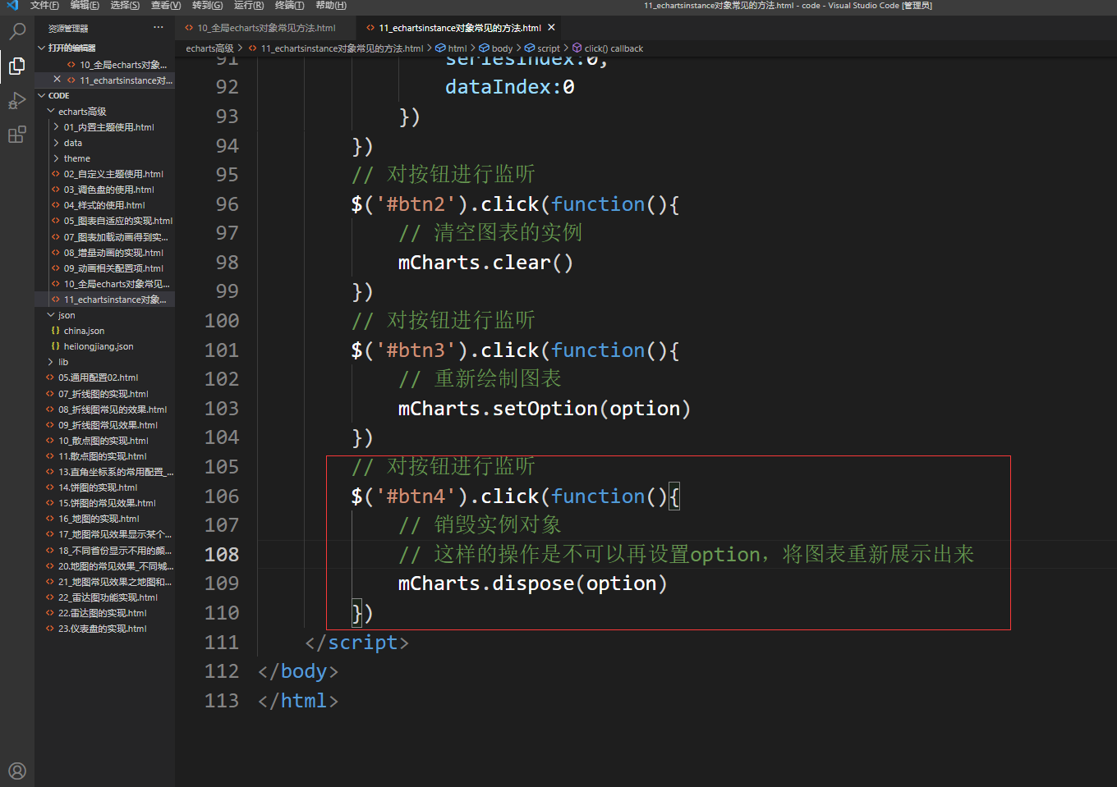Open the 查看(V) menu
Image resolution: width=1117 pixels, height=787 pixels.
click(166, 5)
